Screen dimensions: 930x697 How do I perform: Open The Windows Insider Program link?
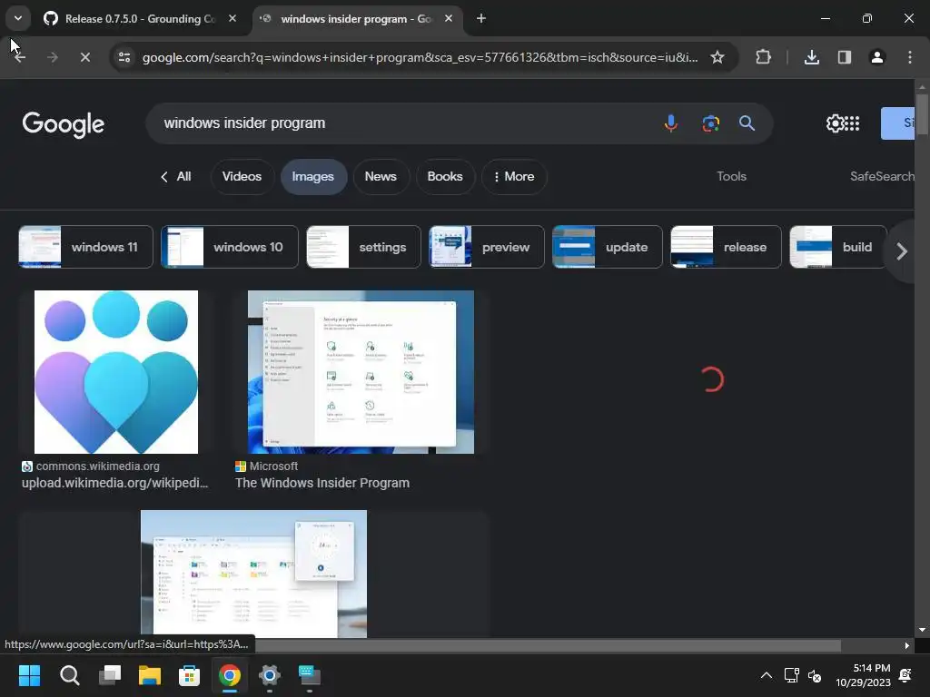coord(322,483)
